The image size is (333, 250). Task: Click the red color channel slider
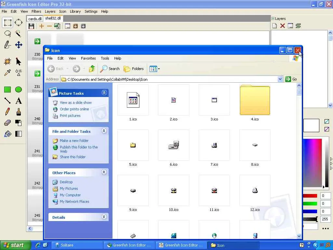[310, 196]
